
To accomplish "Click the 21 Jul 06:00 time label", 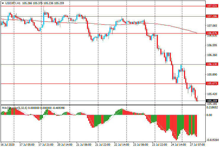I will pyautogui.click(x=84, y=145).
